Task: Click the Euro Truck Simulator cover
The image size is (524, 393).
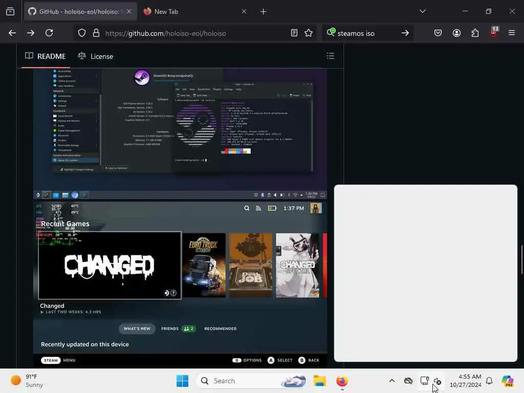Action: [x=204, y=266]
